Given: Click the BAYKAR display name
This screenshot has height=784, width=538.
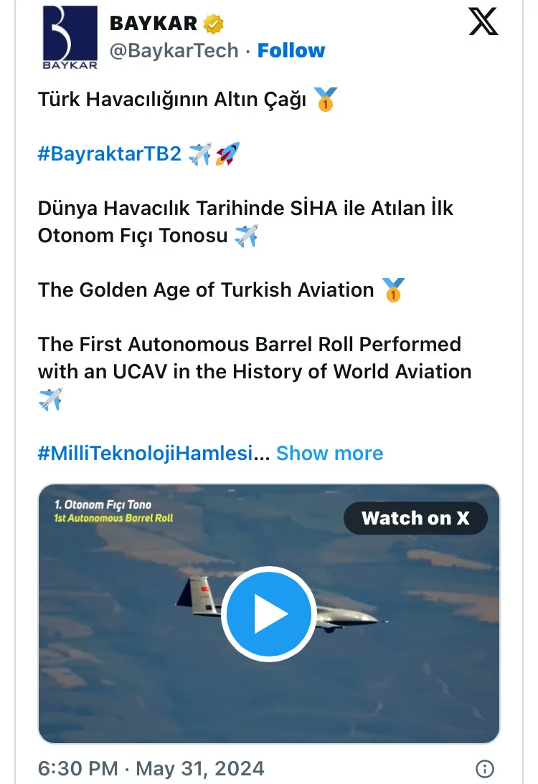Looking at the screenshot, I should [x=153, y=24].
